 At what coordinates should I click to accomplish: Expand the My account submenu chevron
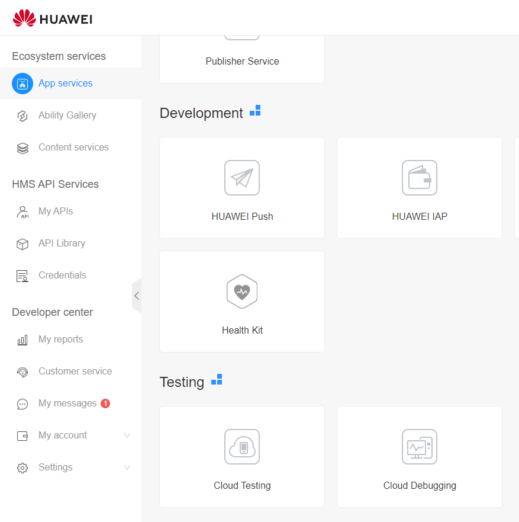pyautogui.click(x=127, y=435)
